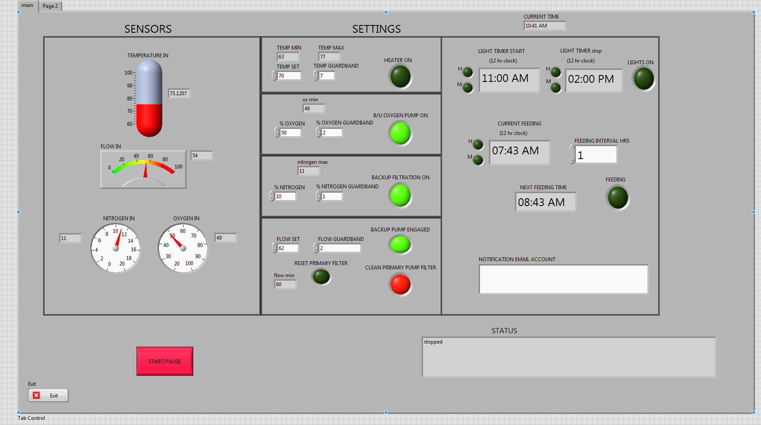Toggle the RESET PRIMARY FILTER button
The height and width of the screenshot is (425, 761).
coord(321,277)
